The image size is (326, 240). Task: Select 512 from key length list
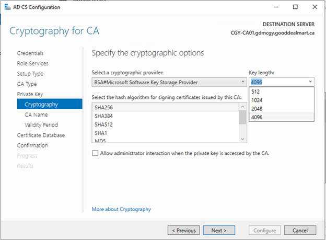point(282,92)
